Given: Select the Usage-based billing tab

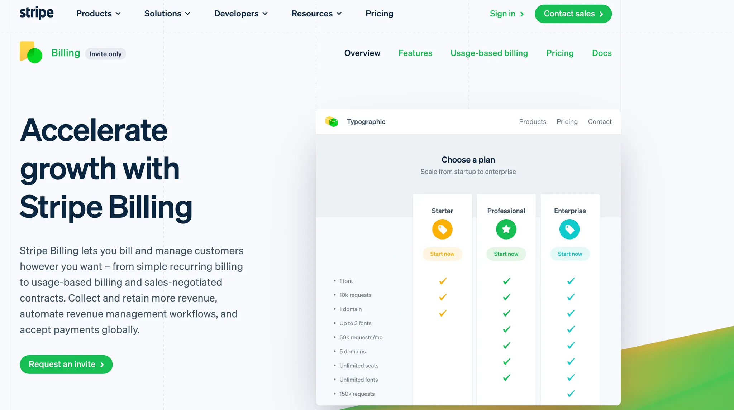Looking at the screenshot, I should tap(489, 53).
